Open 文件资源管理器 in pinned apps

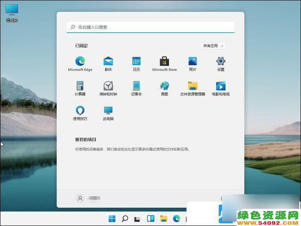[x=193, y=88]
